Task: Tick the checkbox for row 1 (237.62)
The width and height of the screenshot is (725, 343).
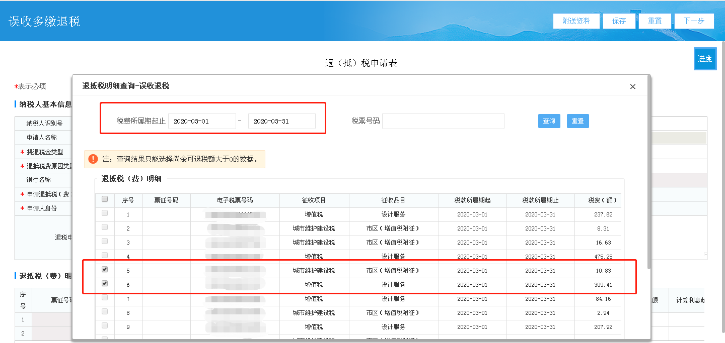Action: click(105, 213)
